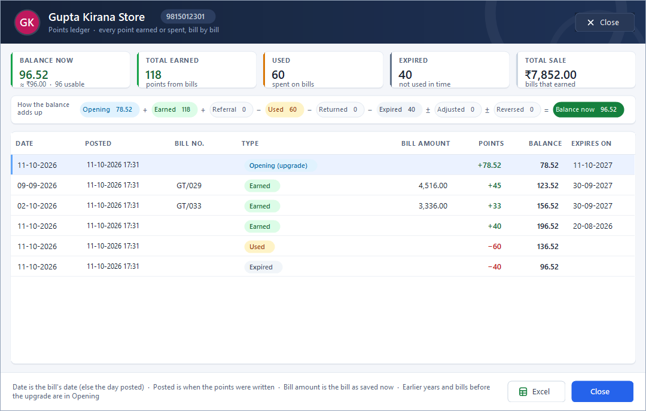
Task: Close the ledger using the header X button
Action: [x=604, y=23]
